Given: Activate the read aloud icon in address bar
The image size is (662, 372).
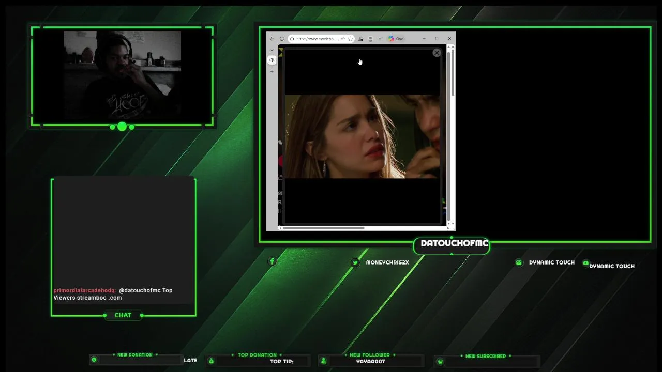Looking at the screenshot, I should click(343, 38).
